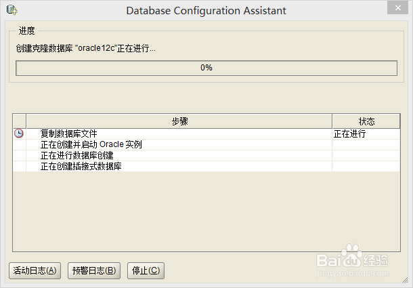Select the 复制数据库文件 step row
The height and width of the screenshot is (288, 413).
[x=206, y=133]
